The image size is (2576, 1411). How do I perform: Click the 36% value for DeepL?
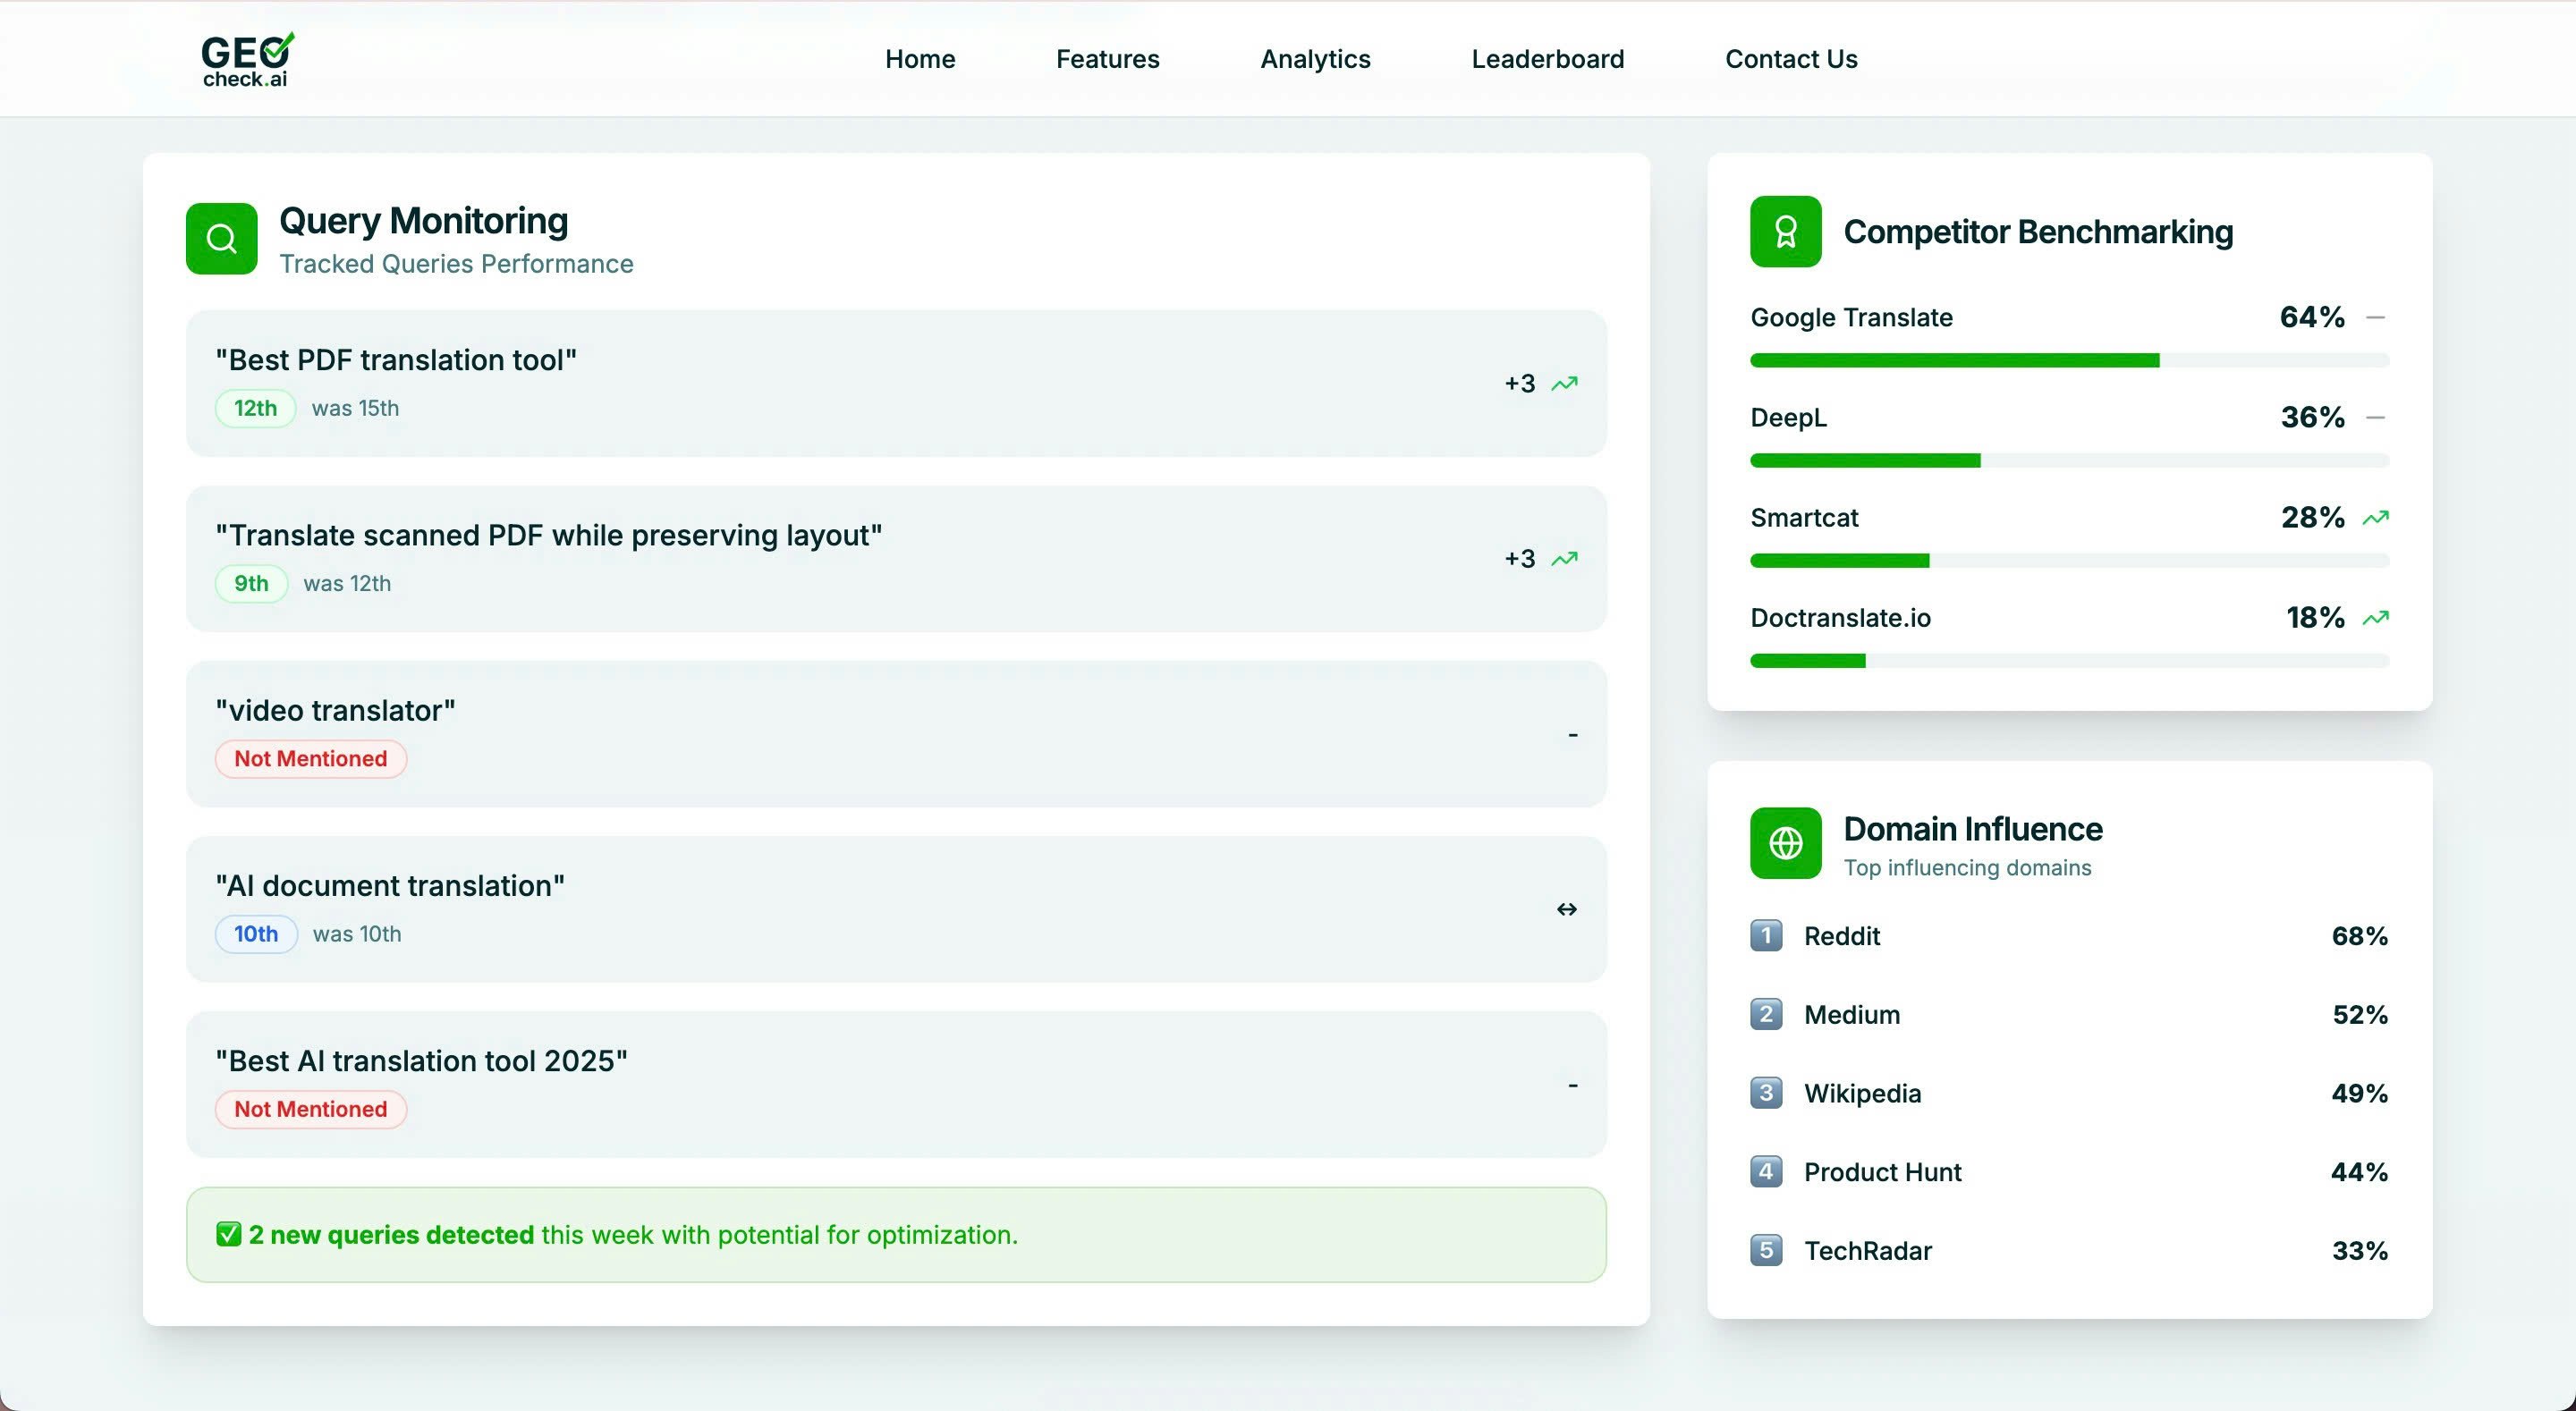[2312, 417]
